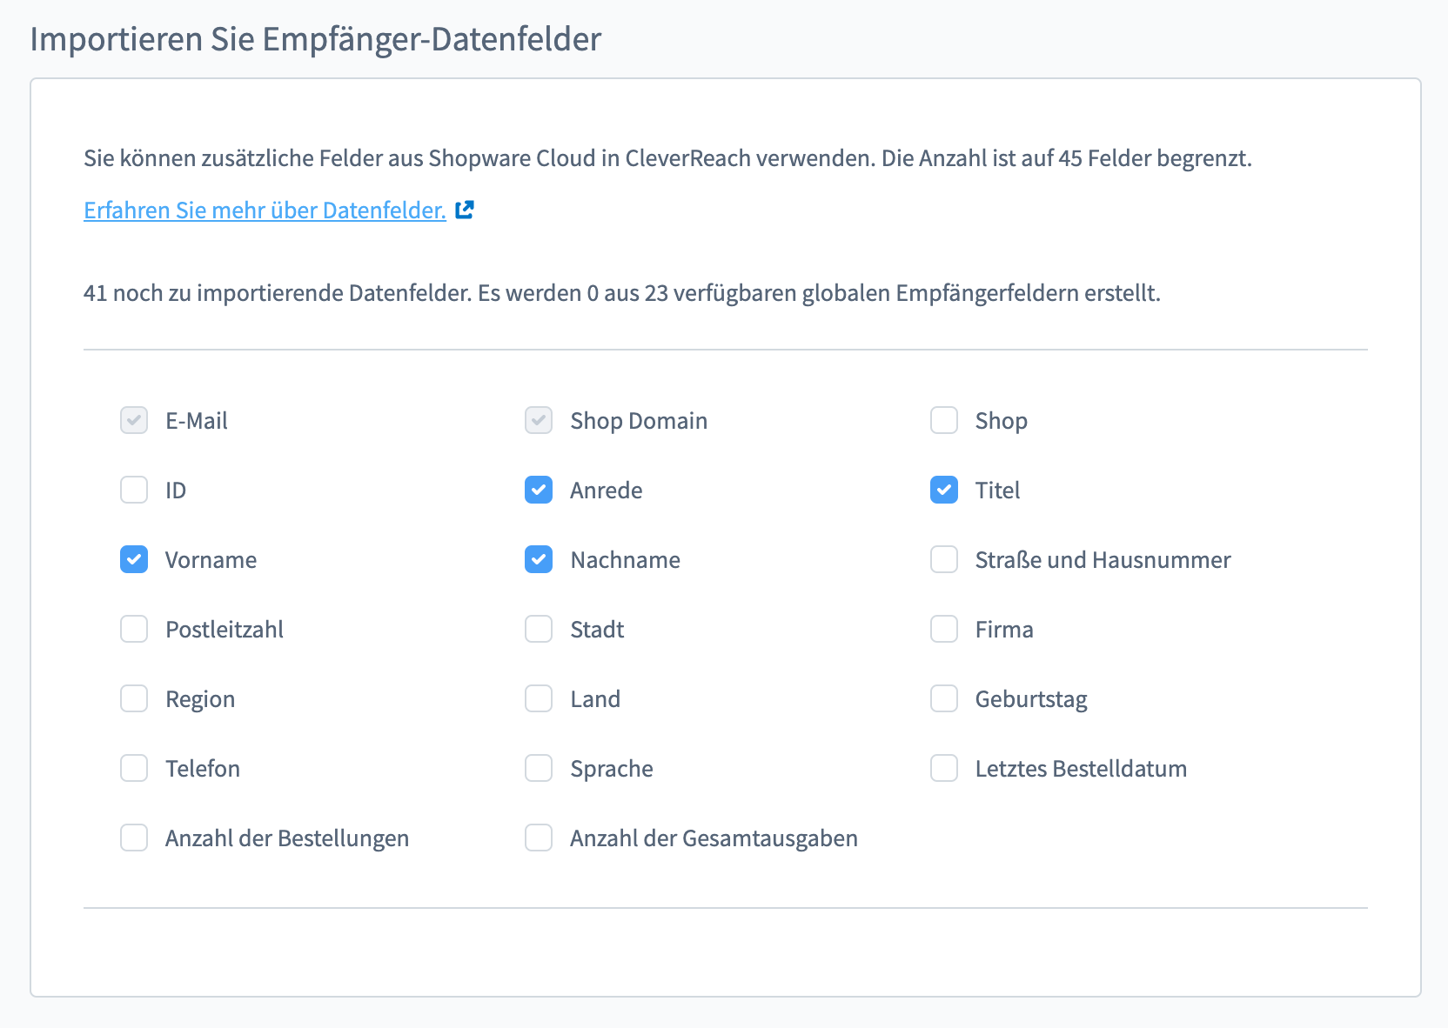Enable the Region checkbox
The width and height of the screenshot is (1448, 1028).
click(x=134, y=698)
